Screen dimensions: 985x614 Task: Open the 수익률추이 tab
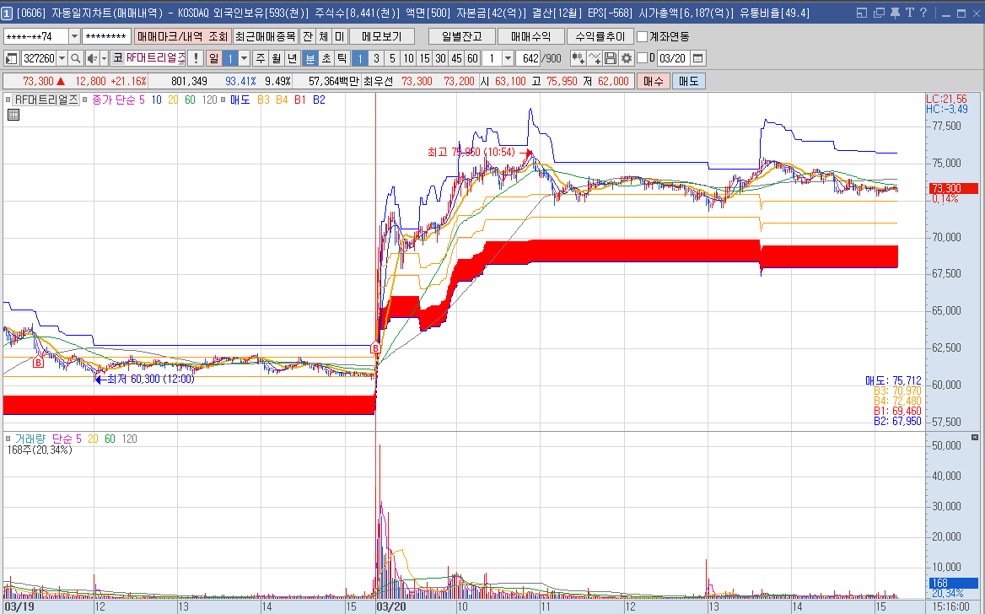click(600, 36)
